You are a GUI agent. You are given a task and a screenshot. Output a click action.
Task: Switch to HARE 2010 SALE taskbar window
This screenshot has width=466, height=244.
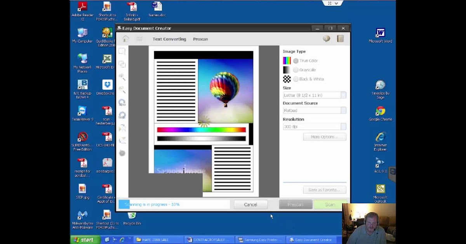point(159,240)
